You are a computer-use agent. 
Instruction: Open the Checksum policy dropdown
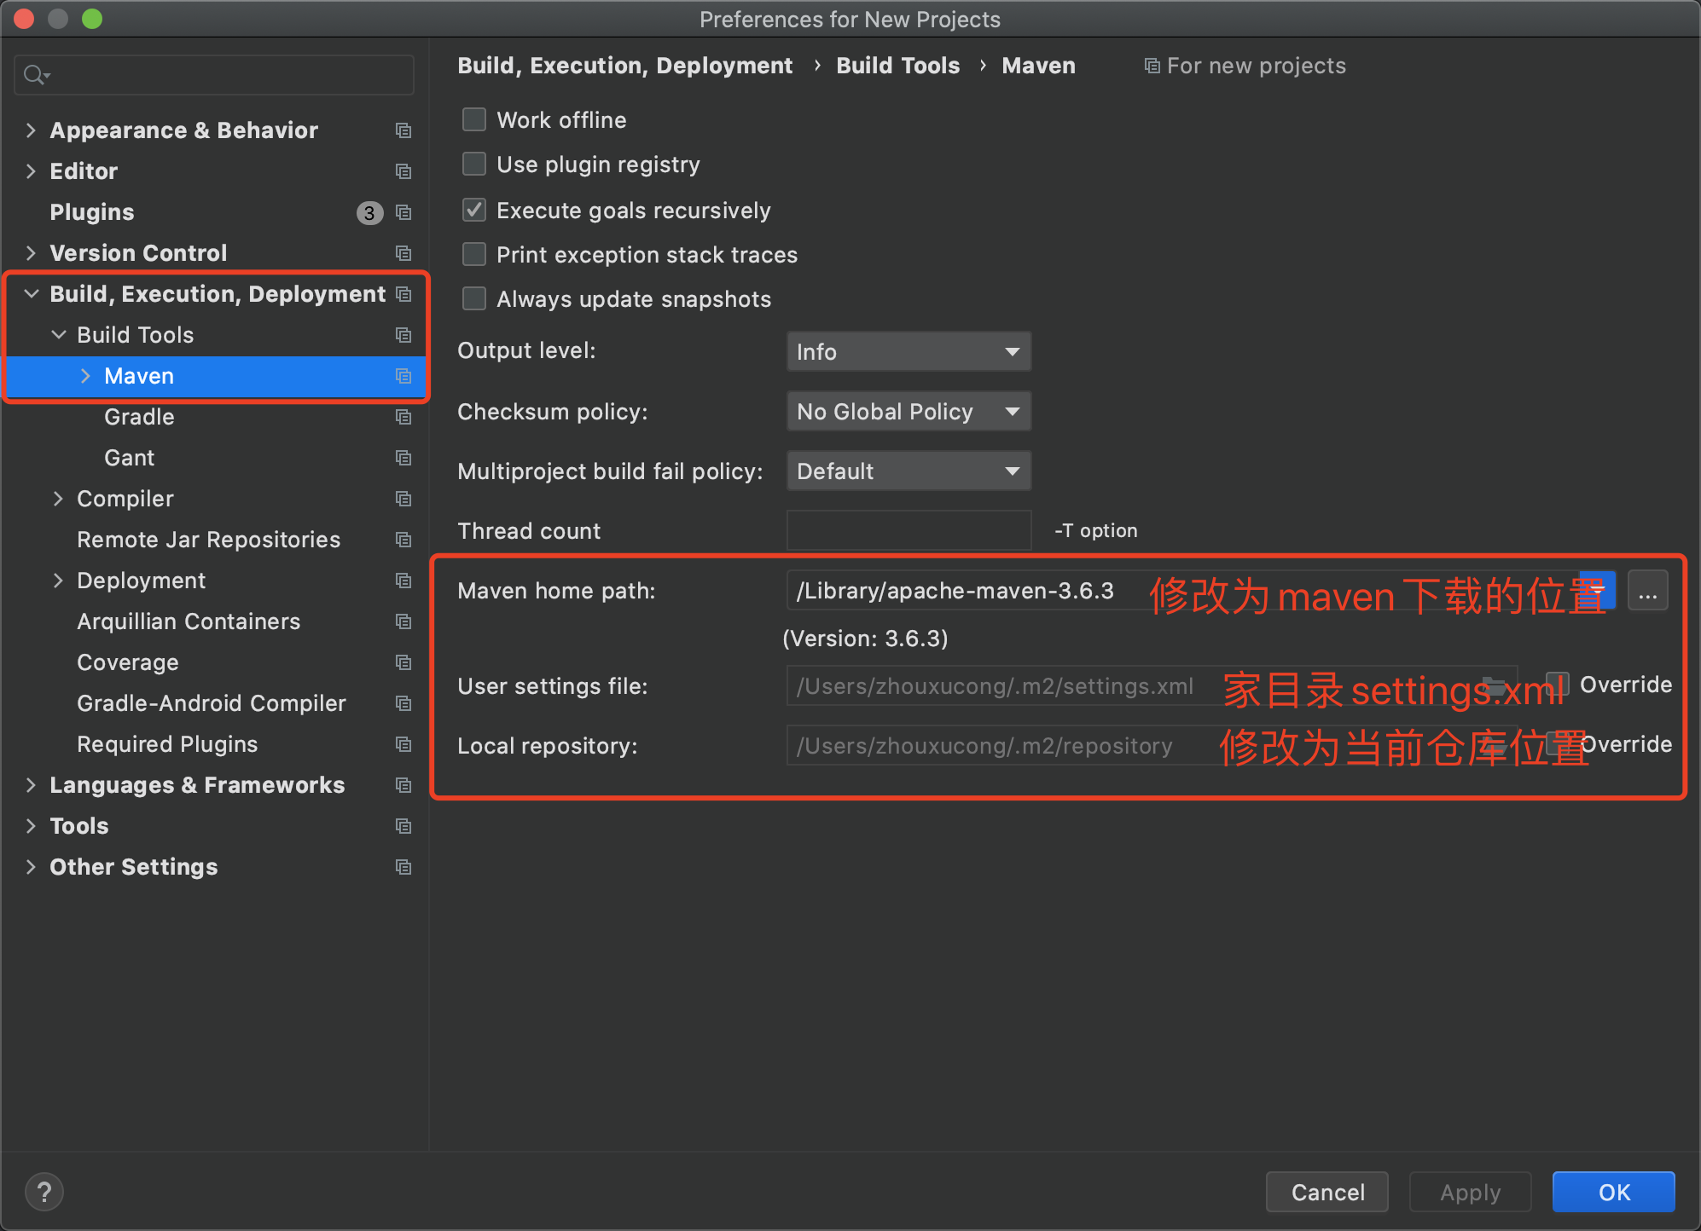pyautogui.click(x=909, y=411)
